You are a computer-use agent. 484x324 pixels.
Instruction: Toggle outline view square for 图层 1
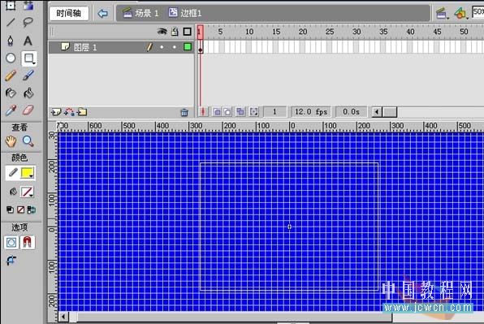point(188,47)
